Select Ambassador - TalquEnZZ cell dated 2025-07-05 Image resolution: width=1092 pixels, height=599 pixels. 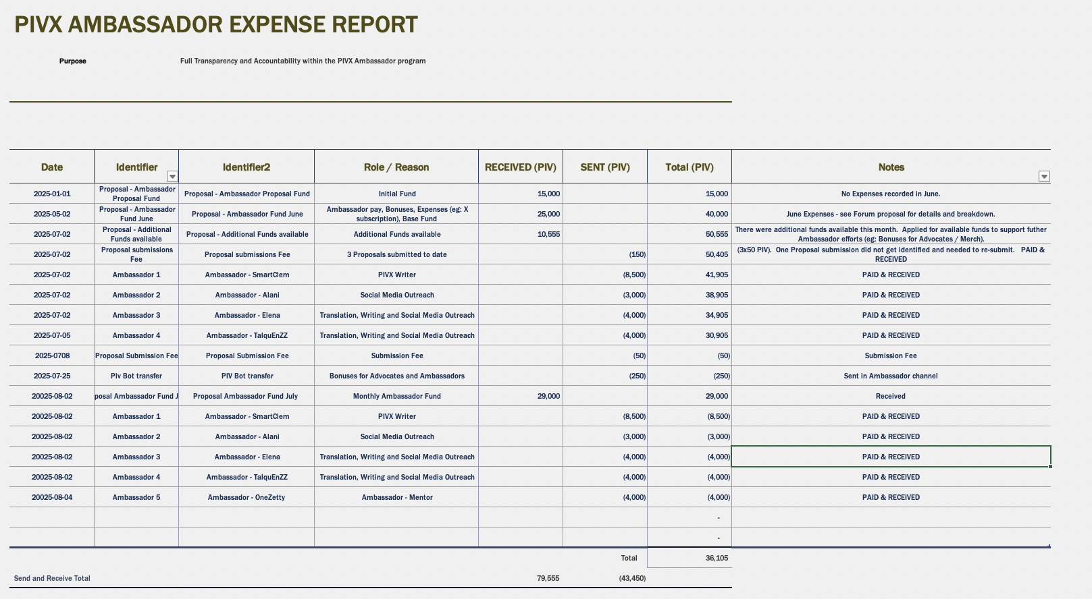point(246,335)
